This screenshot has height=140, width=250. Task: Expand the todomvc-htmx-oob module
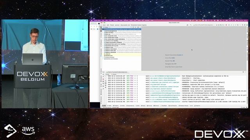tap(103, 51)
